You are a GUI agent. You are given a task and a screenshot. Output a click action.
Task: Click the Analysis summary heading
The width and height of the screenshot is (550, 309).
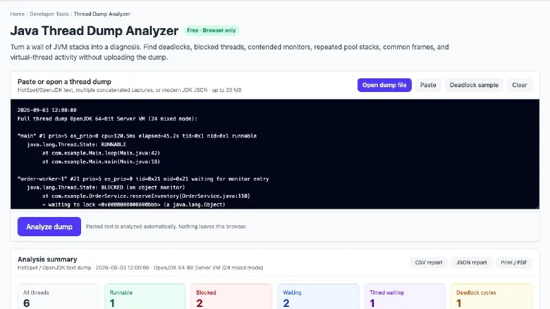(47, 260)
